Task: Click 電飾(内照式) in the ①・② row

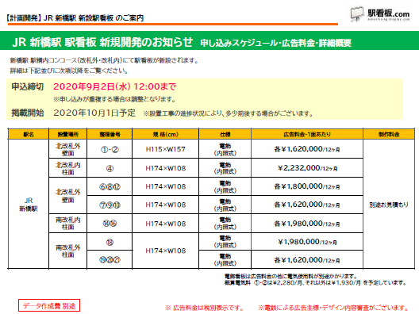Action: click(x=225, y=149)
